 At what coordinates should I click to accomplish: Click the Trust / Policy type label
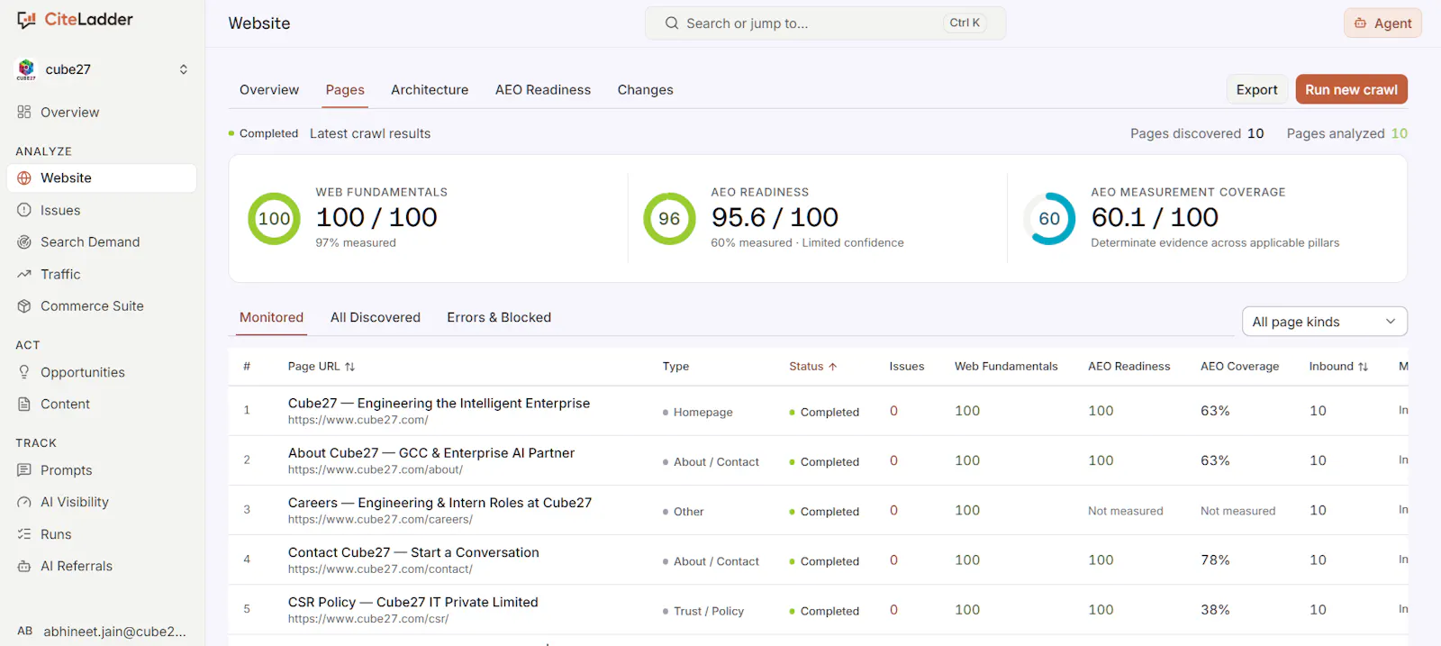point(709,611)
